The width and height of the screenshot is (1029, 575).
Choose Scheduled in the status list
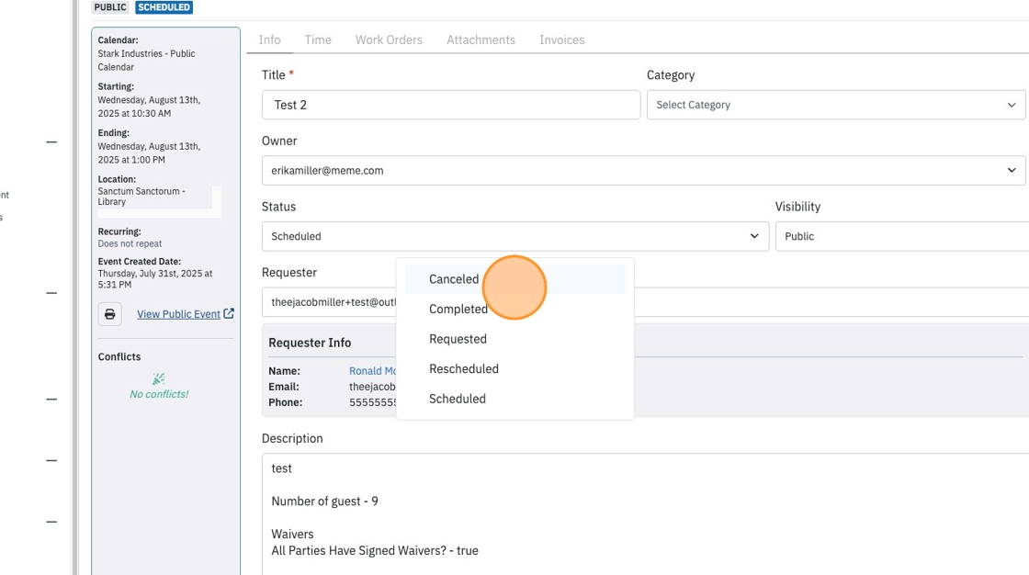515,399
